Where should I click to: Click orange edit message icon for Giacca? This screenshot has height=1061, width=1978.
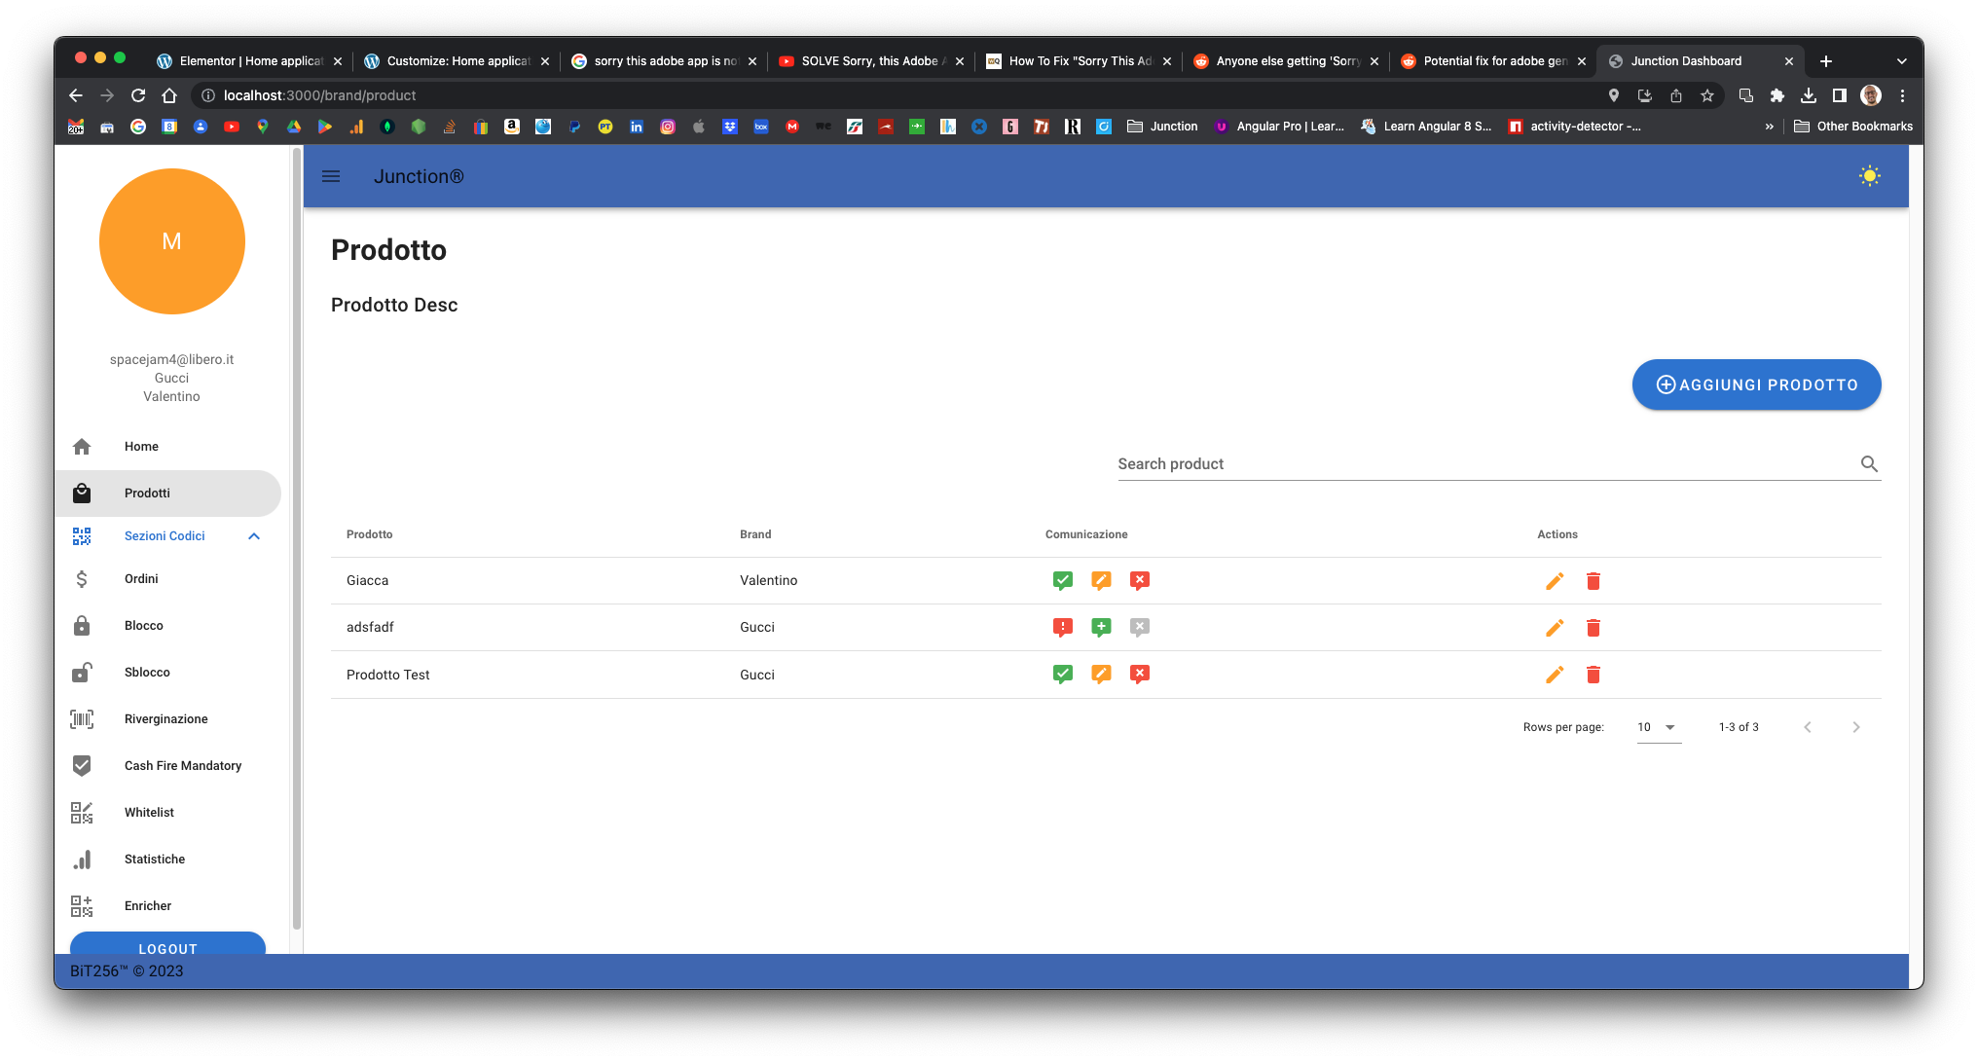click(x=1101, y=581)
